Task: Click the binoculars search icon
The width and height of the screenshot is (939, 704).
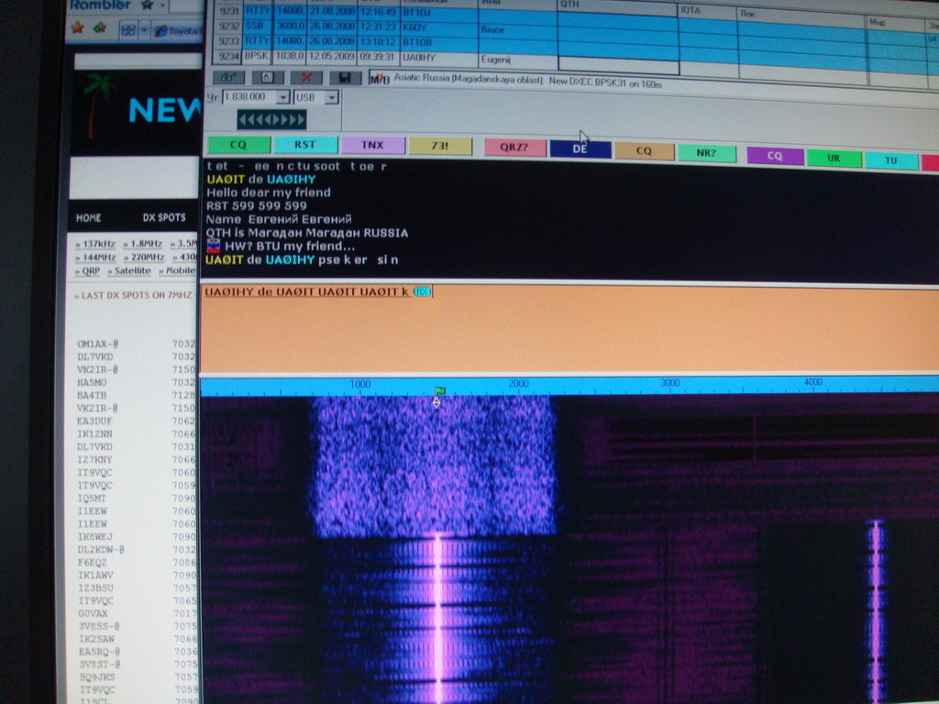Action: 228,78
